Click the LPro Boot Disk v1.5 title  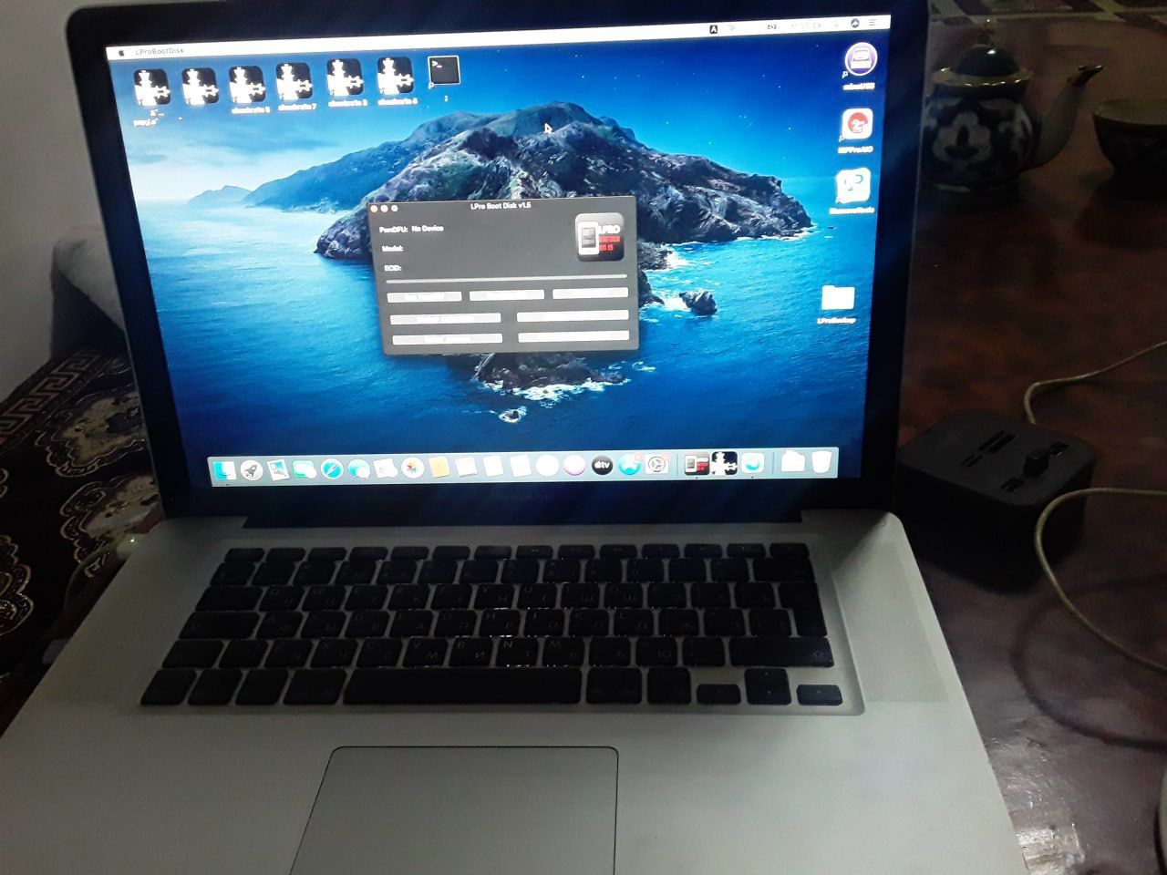(x=501, y=206)
